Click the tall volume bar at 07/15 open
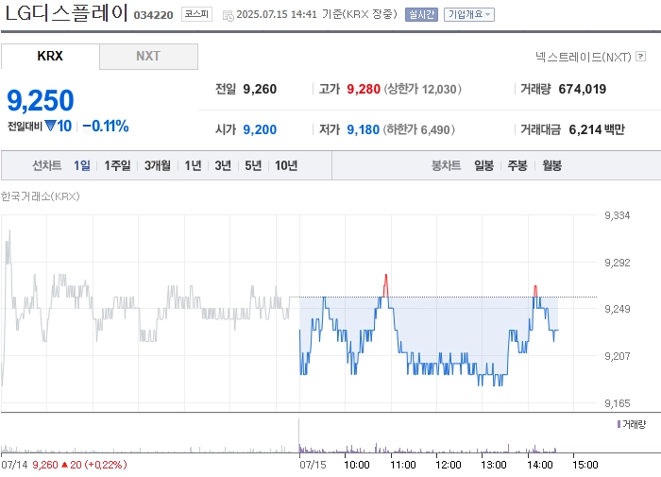The image size is (661, 477). 299,435
